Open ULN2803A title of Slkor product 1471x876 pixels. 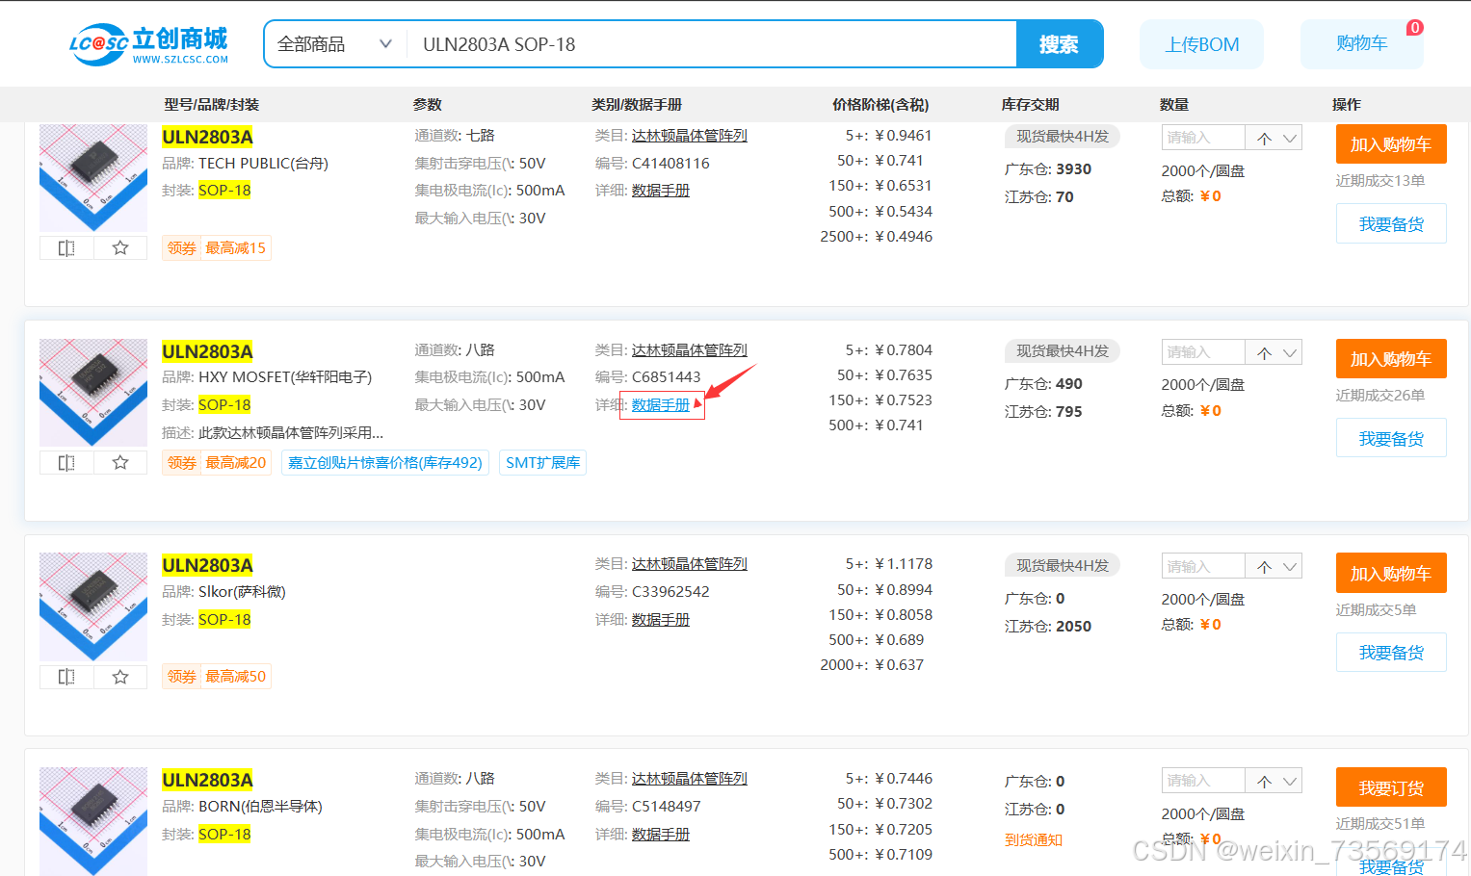(x=207, y=565)
